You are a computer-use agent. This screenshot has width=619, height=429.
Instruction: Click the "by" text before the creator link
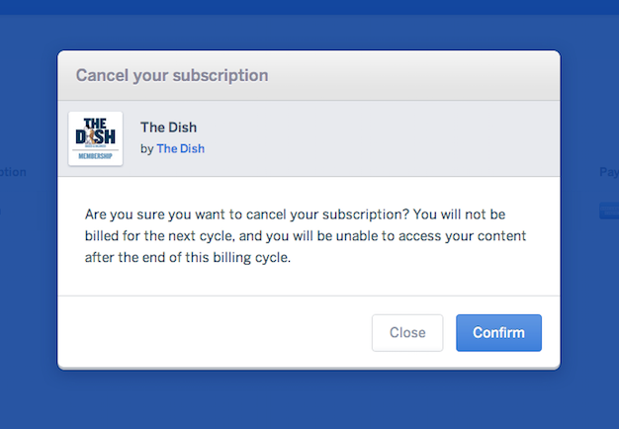[x=147, y=149]
